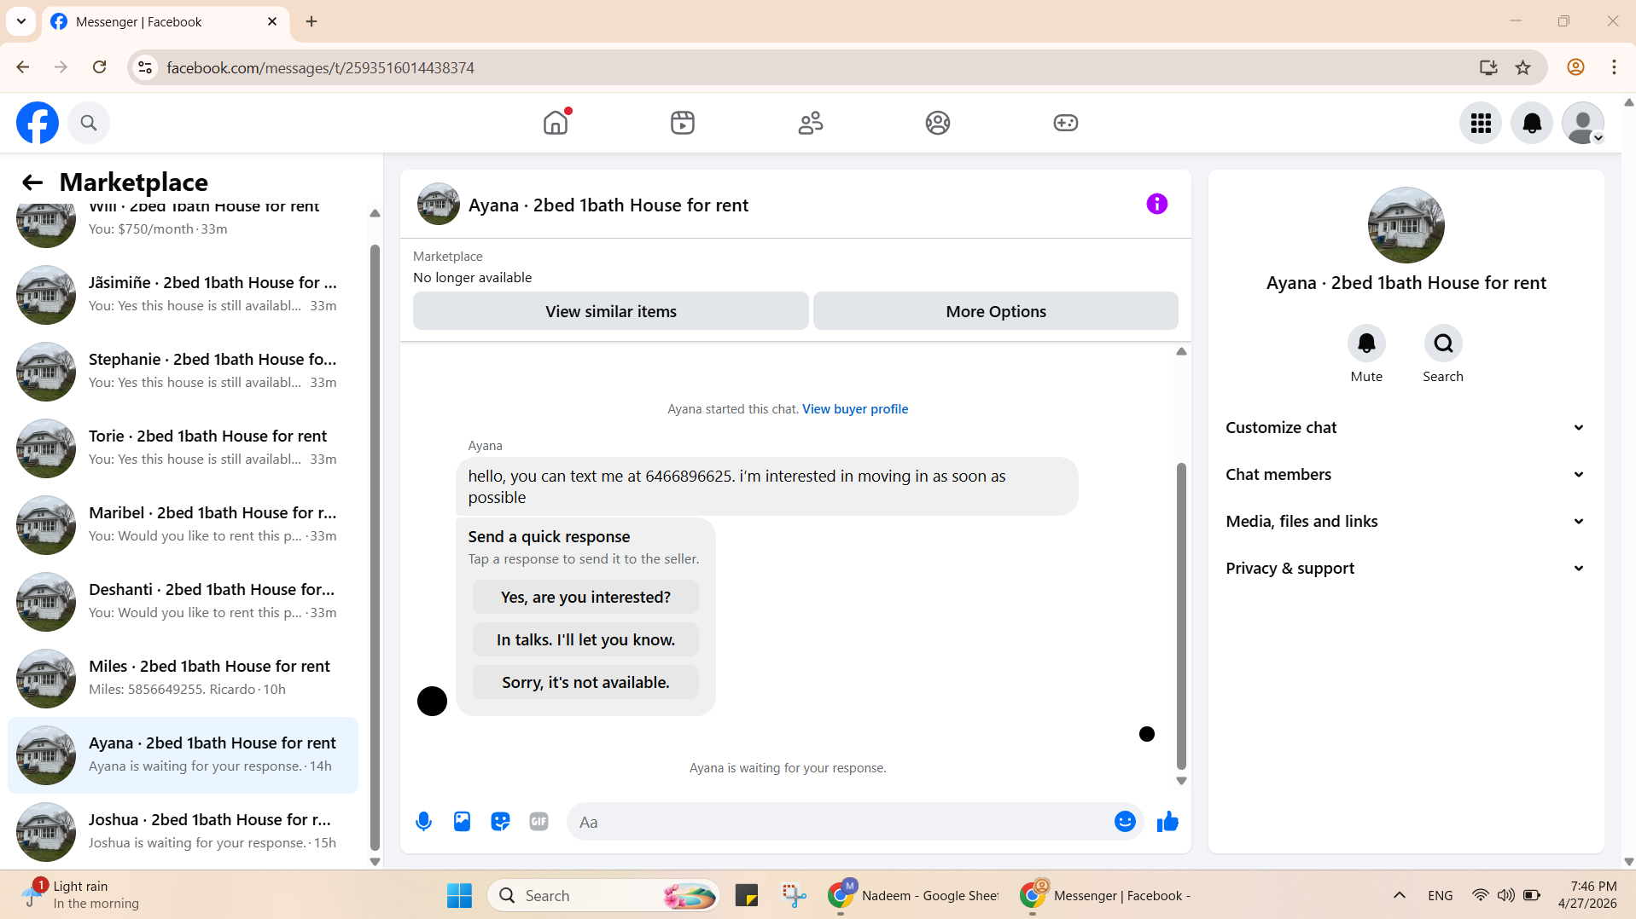Open the notifications bell in the top bar
The width and height of the screenshot is (1636, 919).
(1532, 124)
